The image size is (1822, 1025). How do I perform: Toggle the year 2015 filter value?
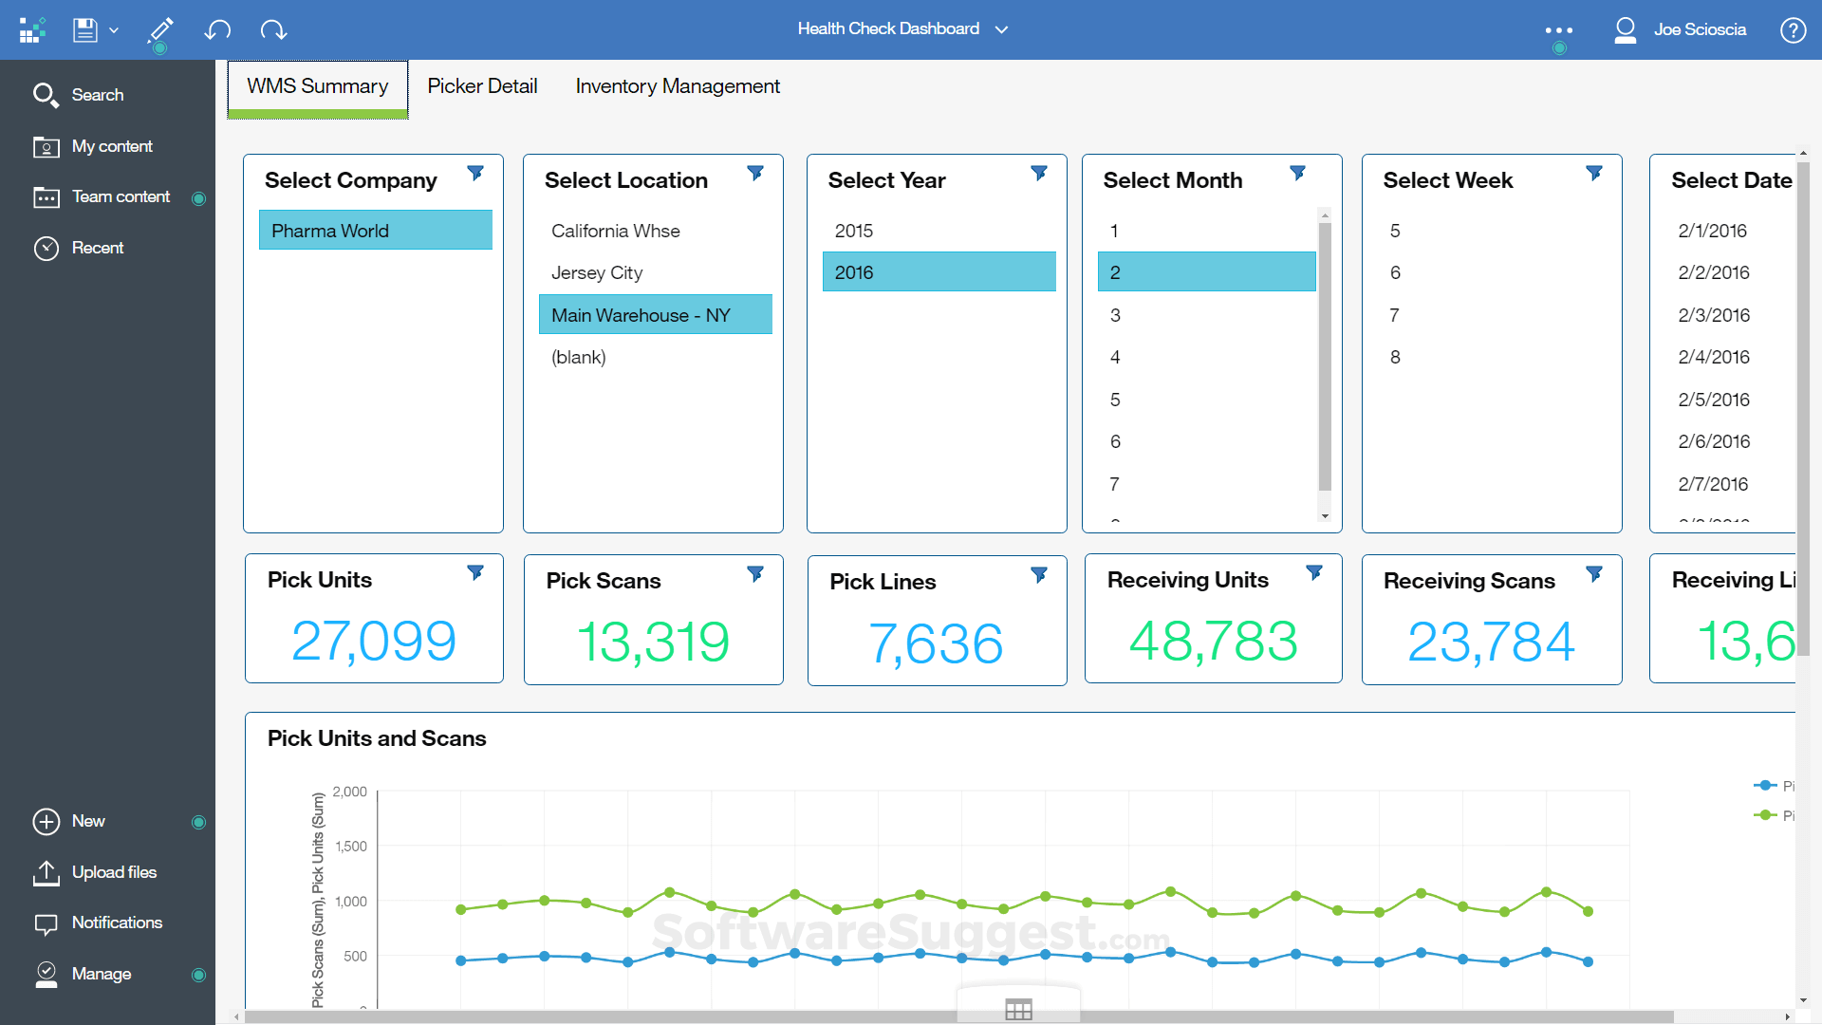click(853, 231)
